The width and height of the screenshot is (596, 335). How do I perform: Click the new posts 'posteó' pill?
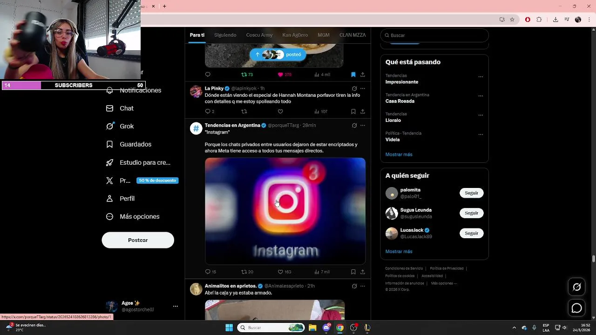pos(278,54)
